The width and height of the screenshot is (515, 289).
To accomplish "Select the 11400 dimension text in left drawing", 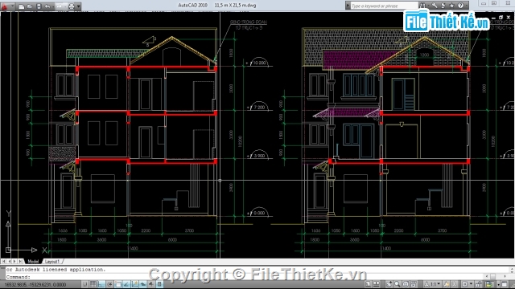I will point(133,248).
